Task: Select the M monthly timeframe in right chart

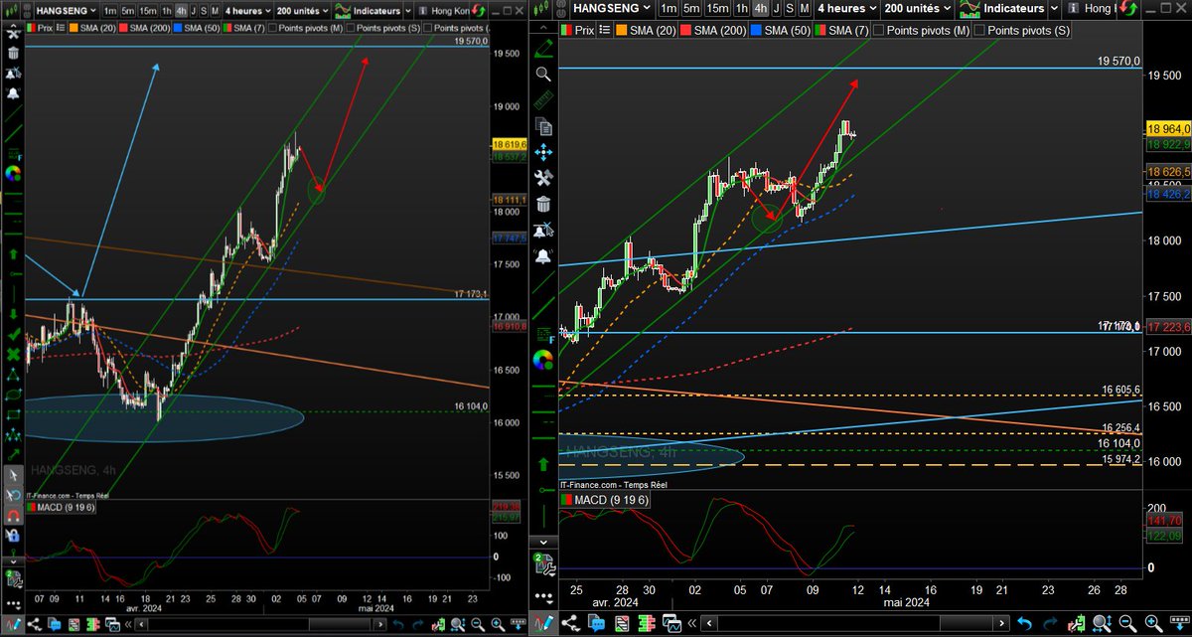Action: click(x=804, y=8)
